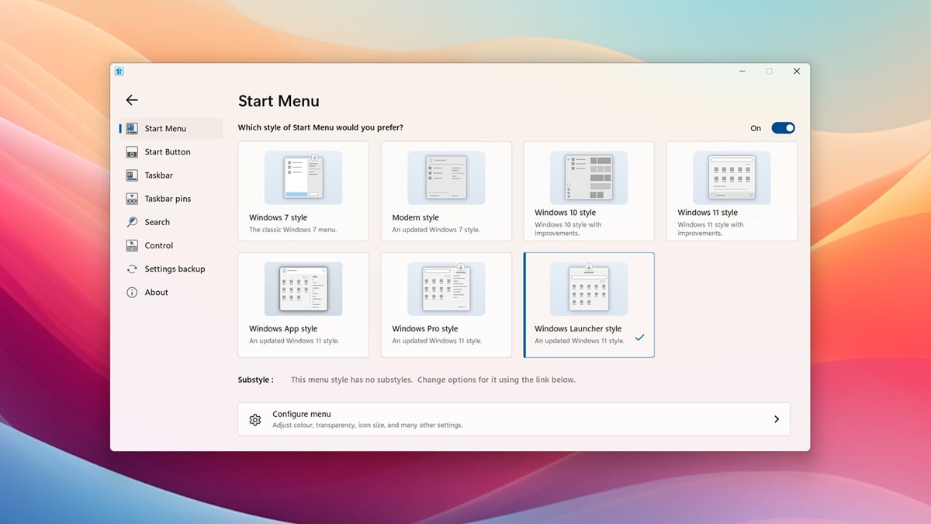This screenshot has width=931, height=524.
Task: Click 'Windows 10 style with improvements.' description
Action: click(x=568, y=229)
